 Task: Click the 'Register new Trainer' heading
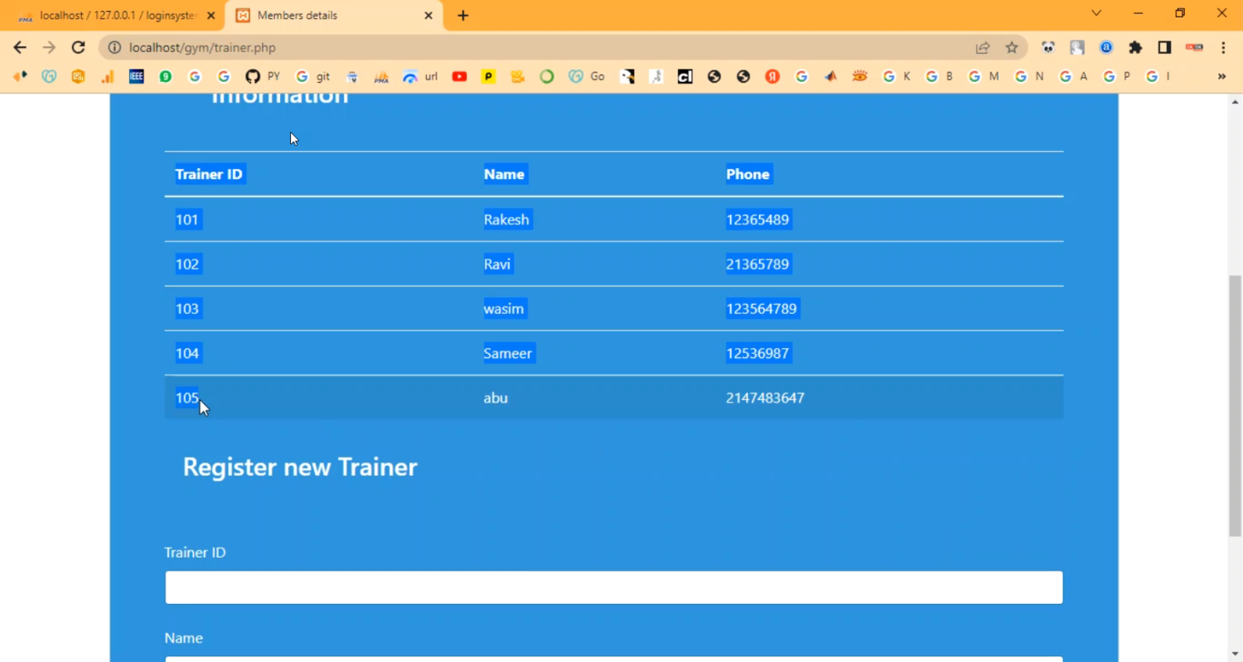tap(300, 467)
